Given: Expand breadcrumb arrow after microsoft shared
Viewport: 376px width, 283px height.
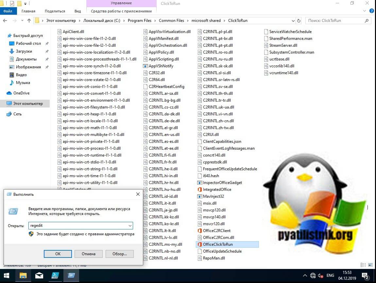Looking at the screenshot, I should 224,21.
